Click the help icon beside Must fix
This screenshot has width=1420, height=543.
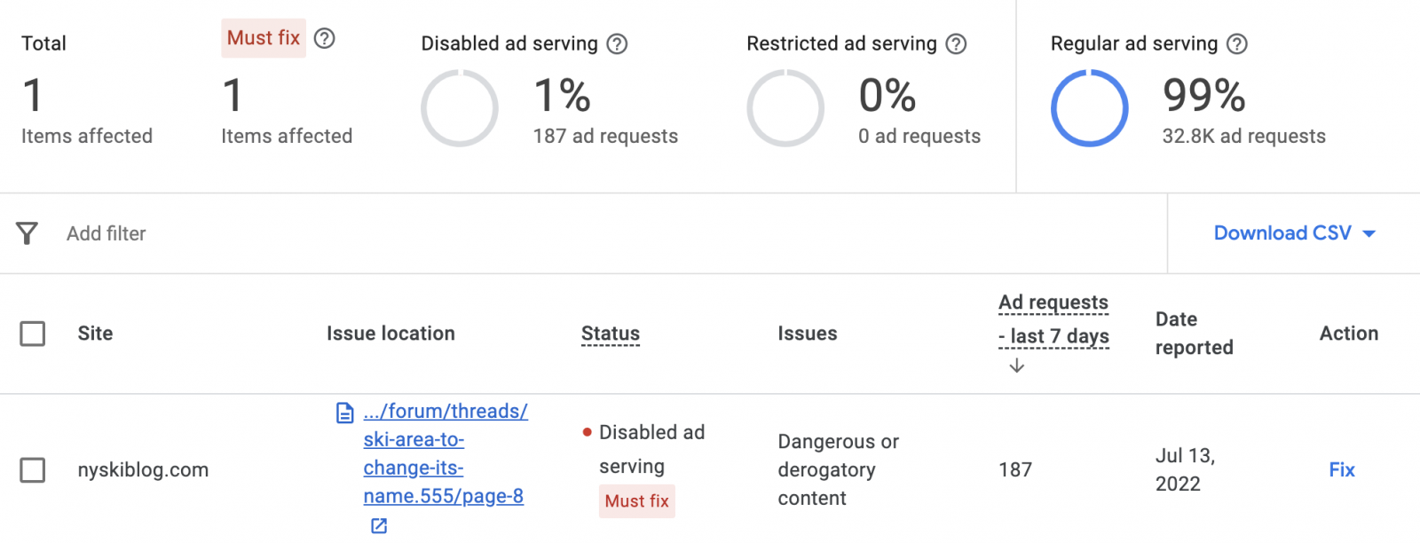[325, 38]
